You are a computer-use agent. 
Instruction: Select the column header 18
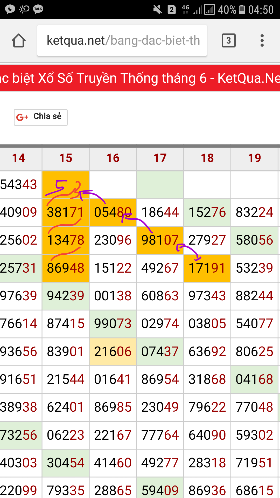(x=207, y=158)
